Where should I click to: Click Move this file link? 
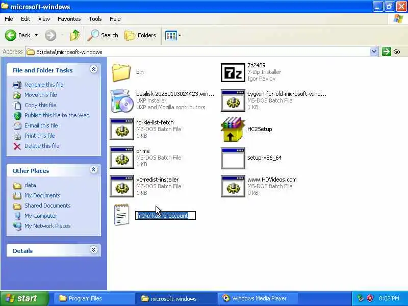click(x=41, y=95)
